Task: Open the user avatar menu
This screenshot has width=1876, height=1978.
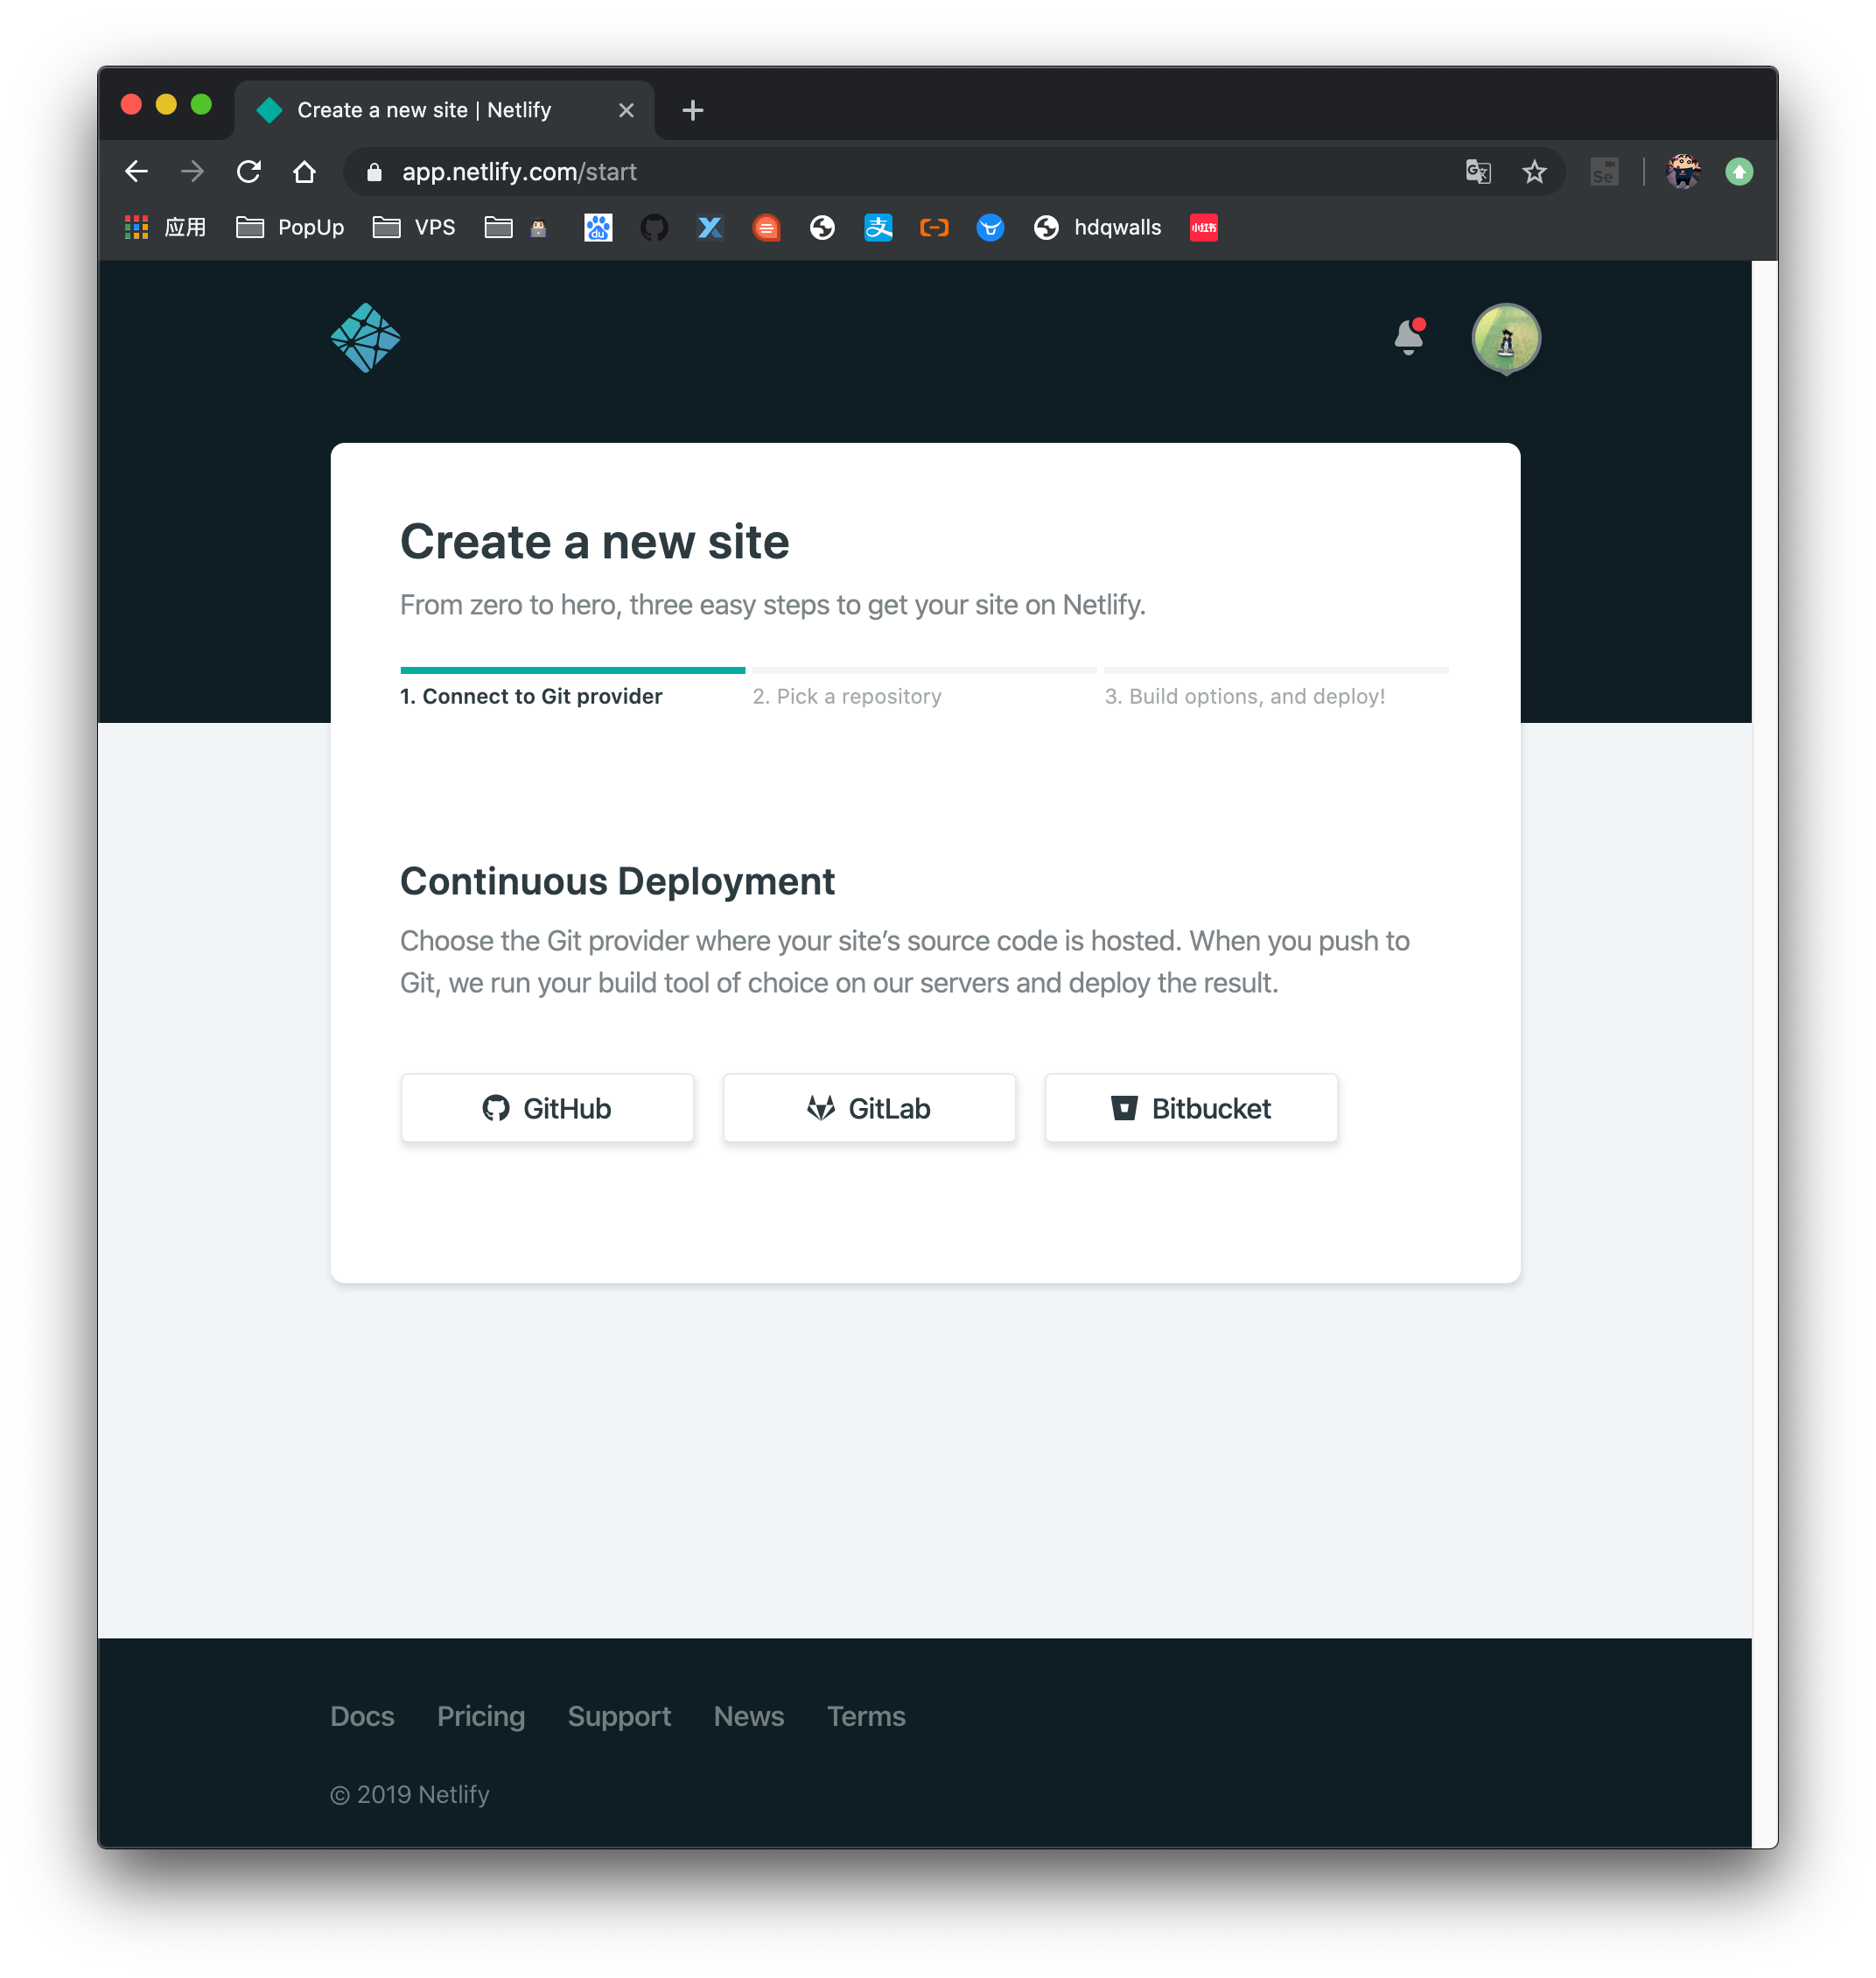Action: point(1505,338)
